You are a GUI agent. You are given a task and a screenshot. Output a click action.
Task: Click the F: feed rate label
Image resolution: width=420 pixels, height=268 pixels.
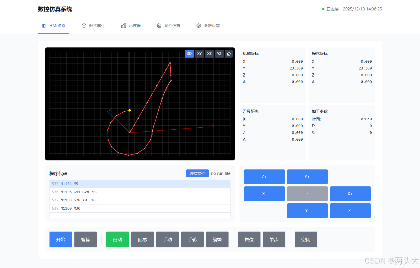click(313, 126)
